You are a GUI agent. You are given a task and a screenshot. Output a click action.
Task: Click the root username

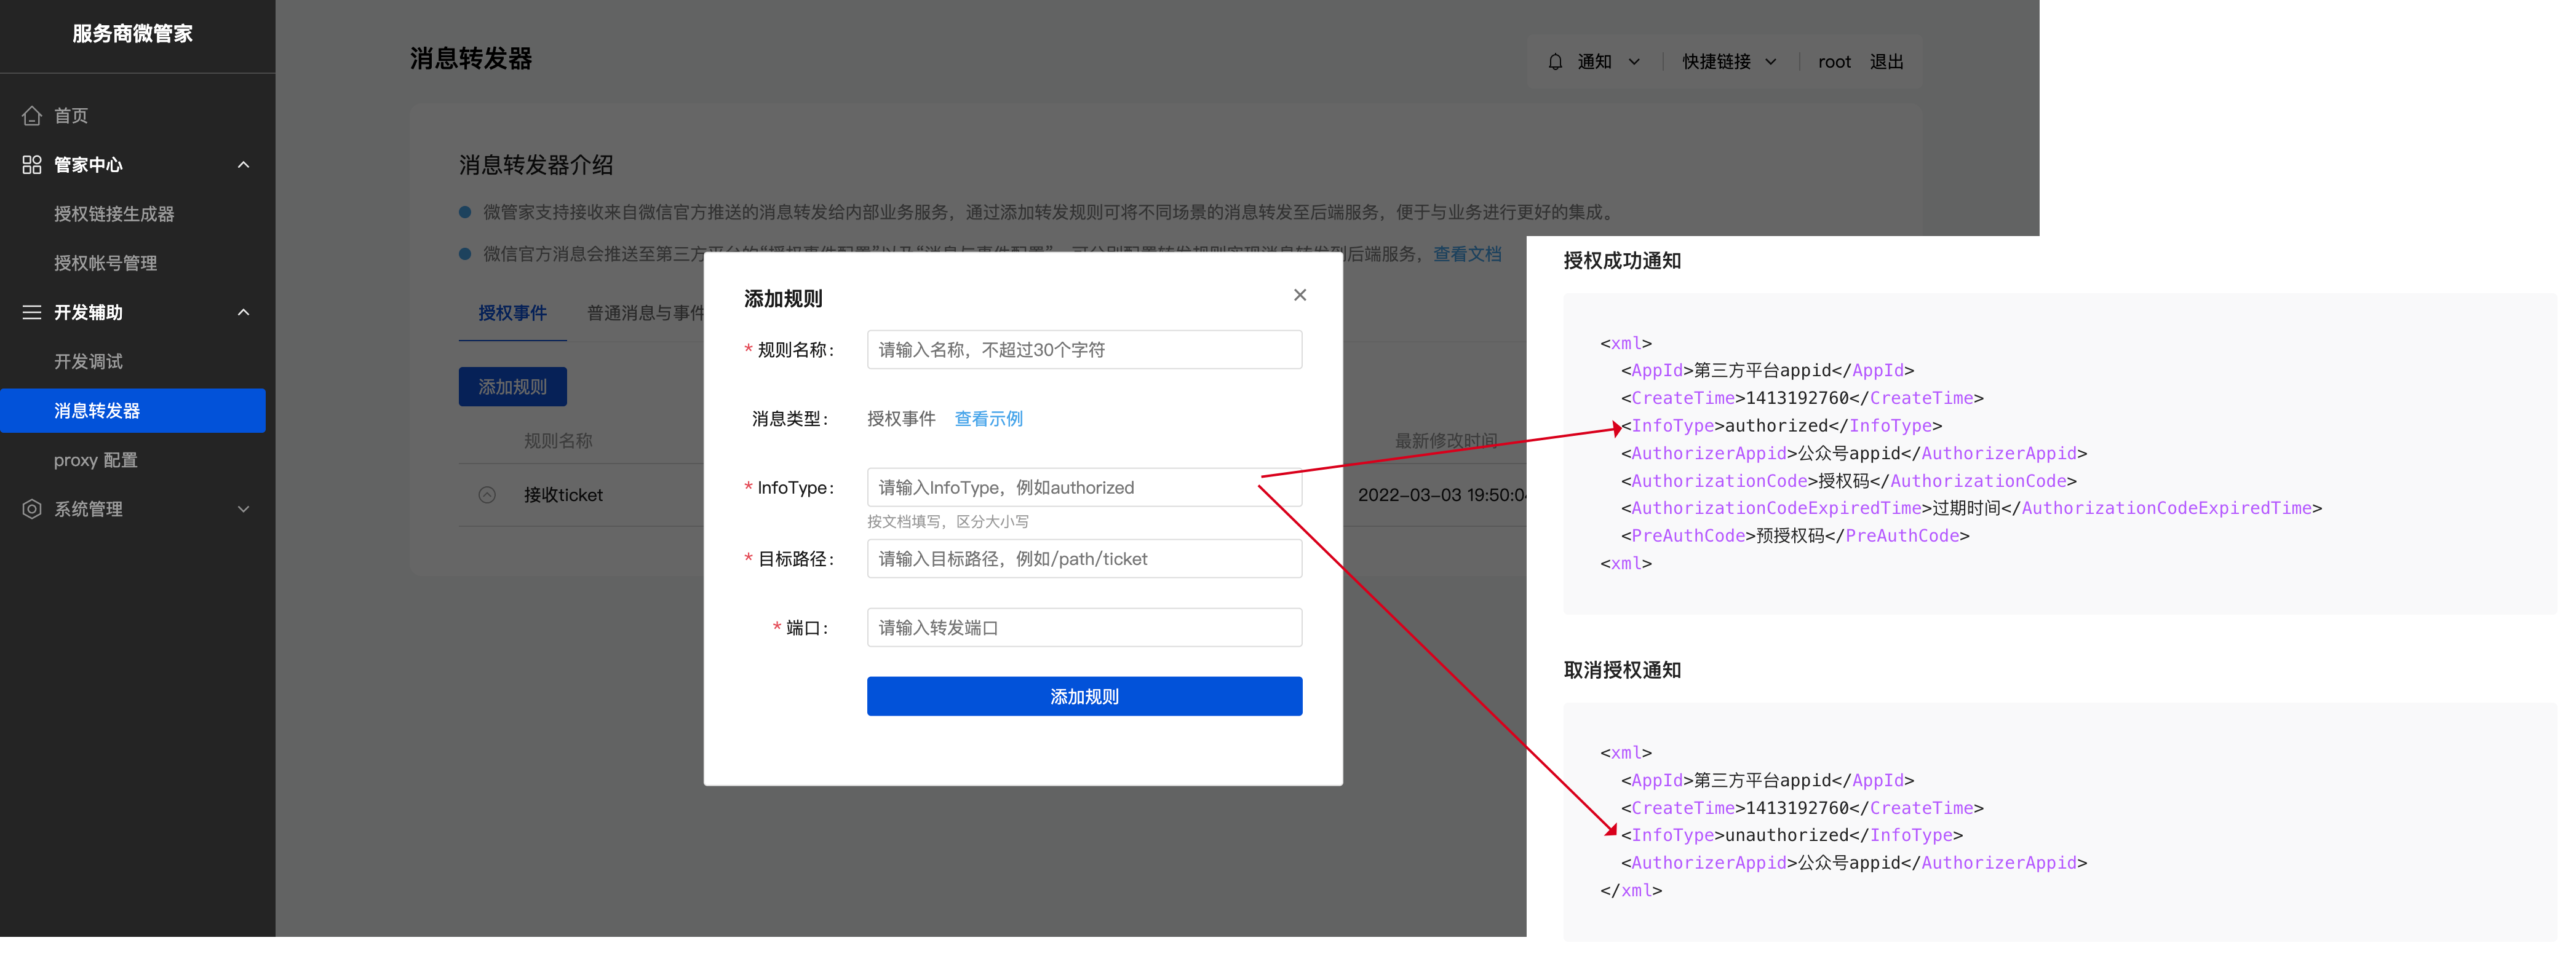coord(1834,62)
